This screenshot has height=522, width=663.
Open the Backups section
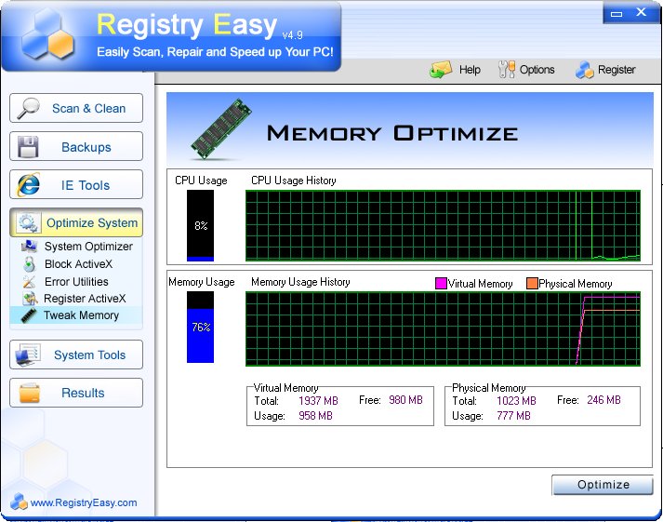tap(76, 146)
